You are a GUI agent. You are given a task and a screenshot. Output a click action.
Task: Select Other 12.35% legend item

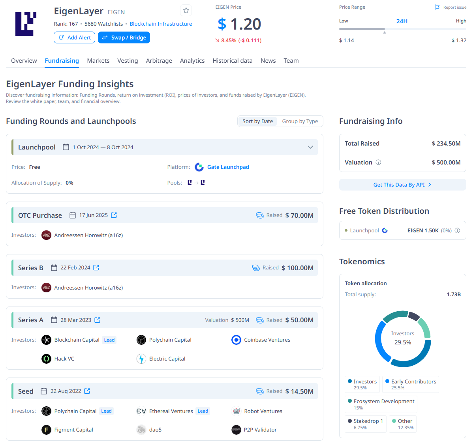[403, 424]
